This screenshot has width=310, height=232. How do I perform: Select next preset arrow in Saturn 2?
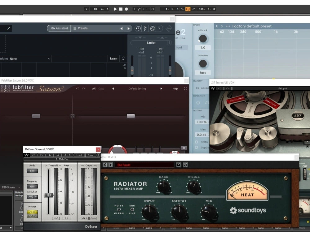tap(161, 88)
